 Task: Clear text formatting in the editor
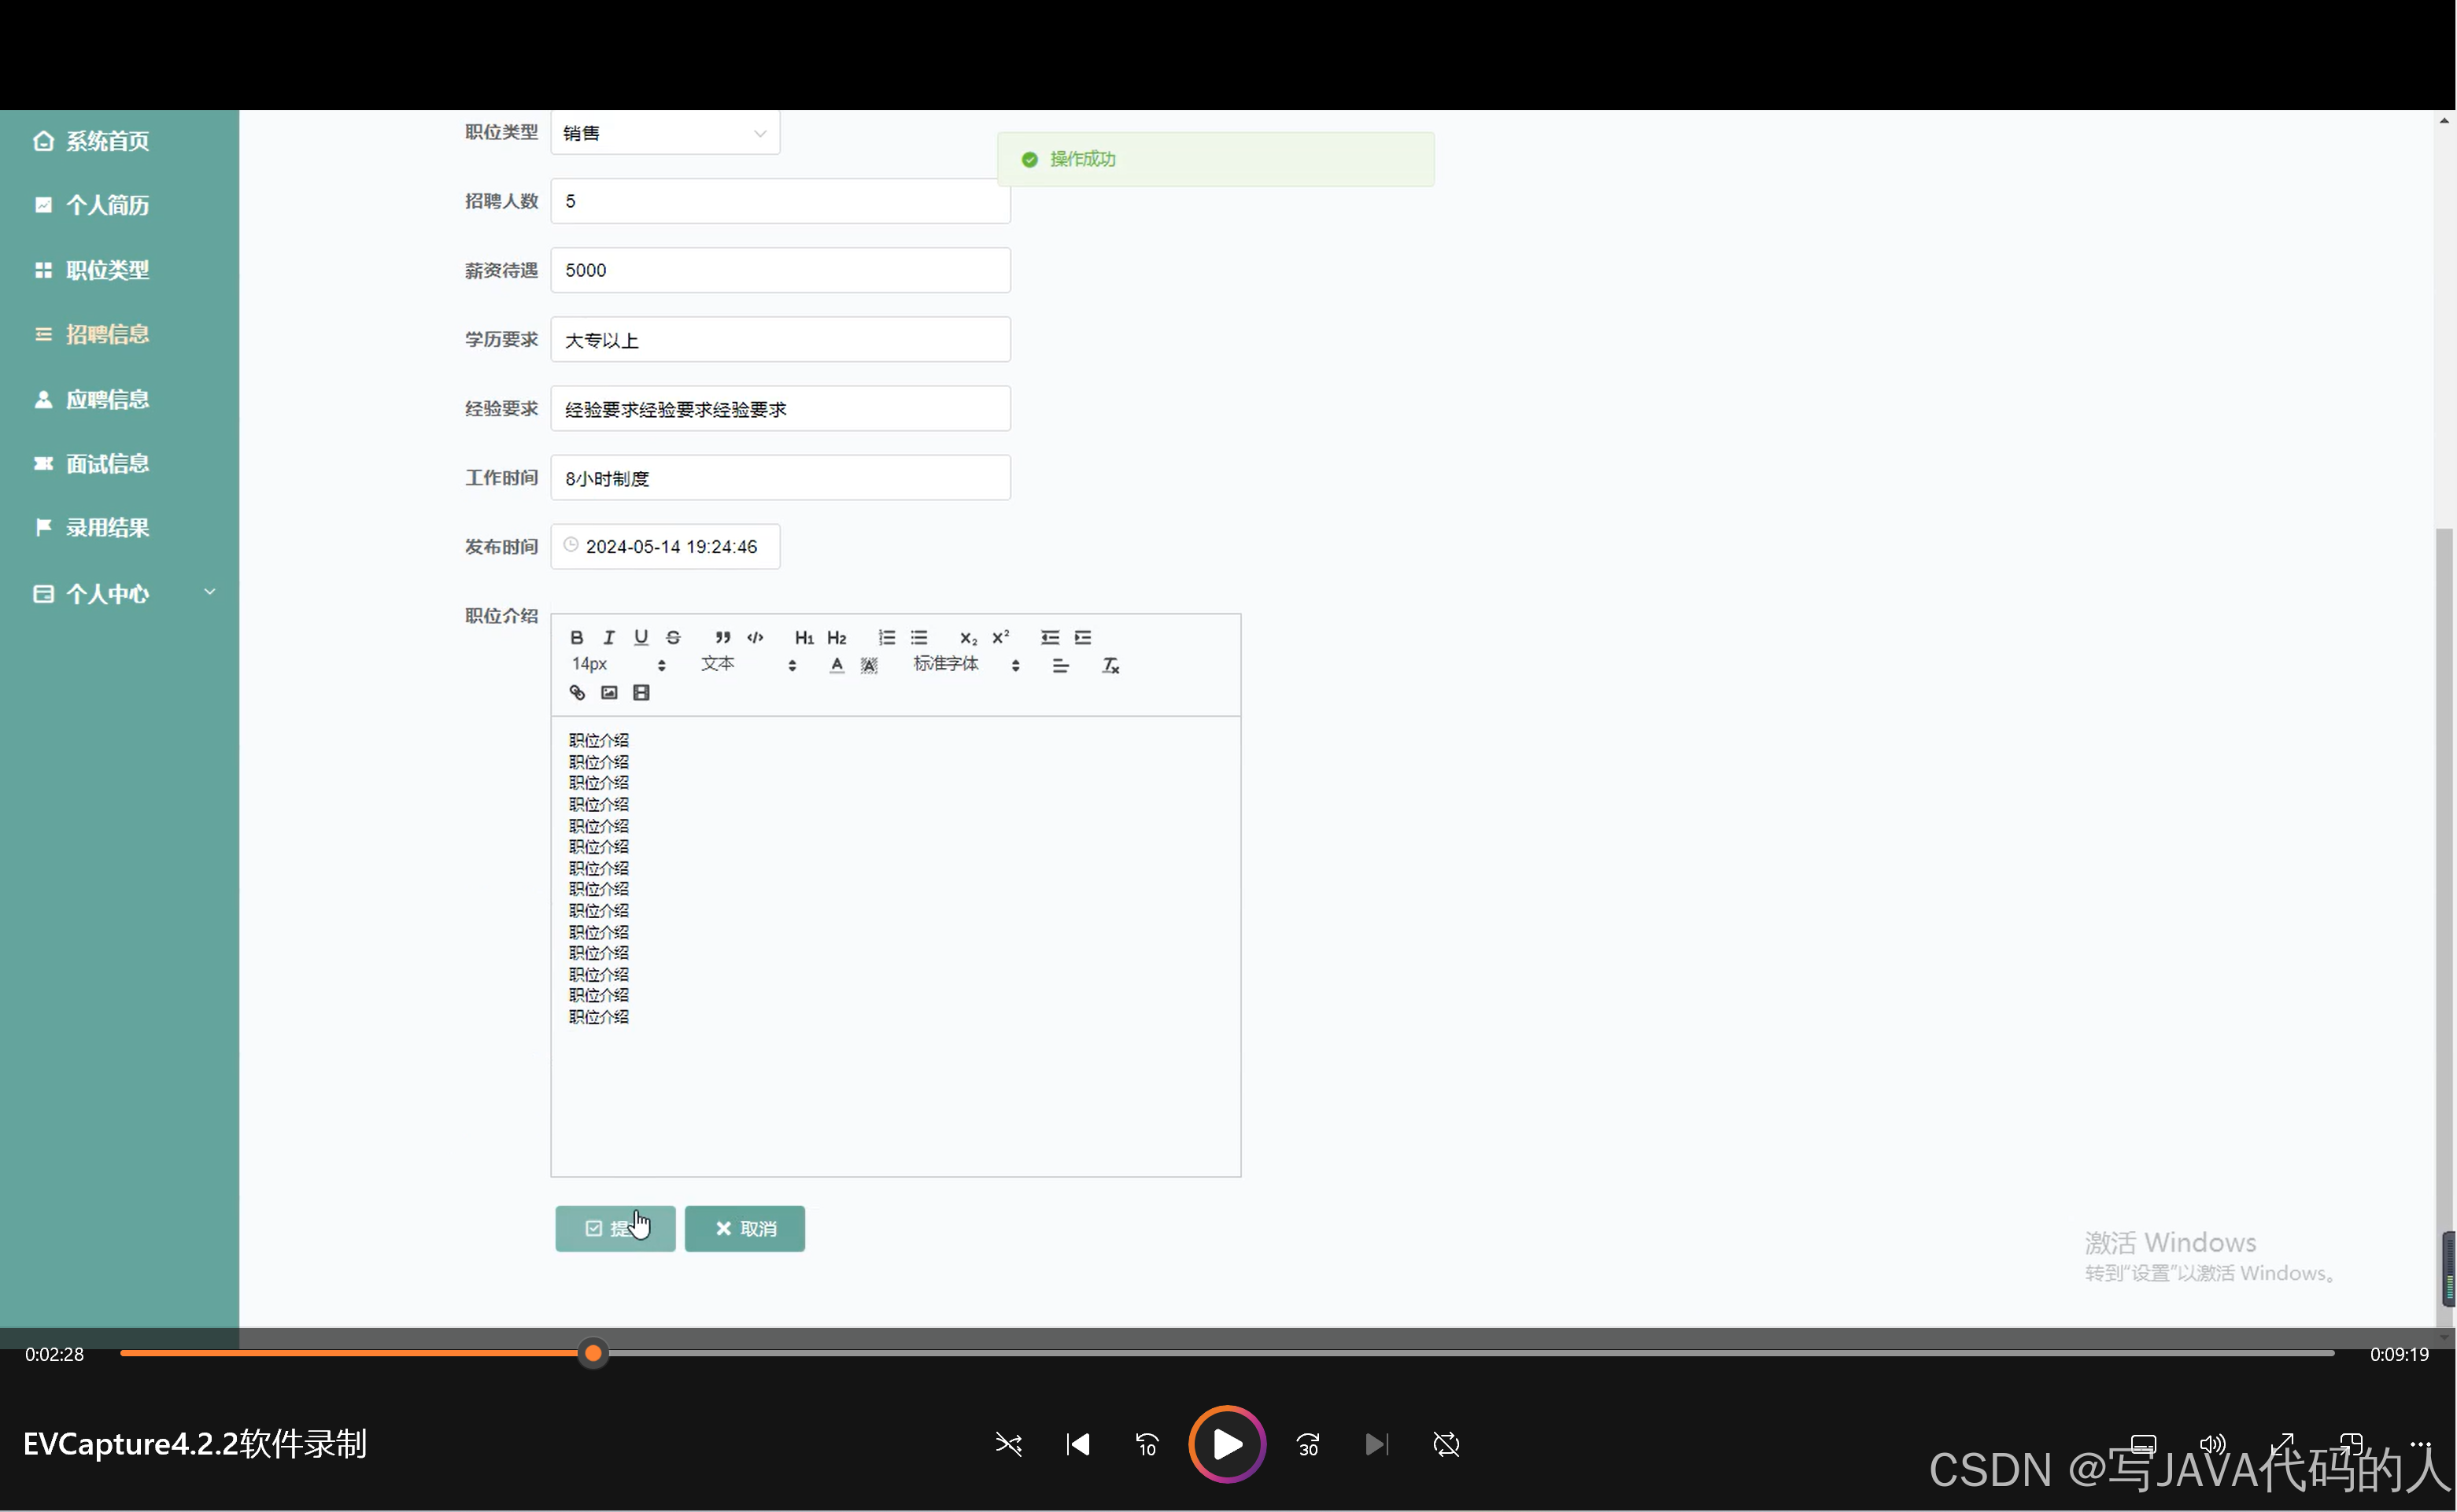point(1110,665)
